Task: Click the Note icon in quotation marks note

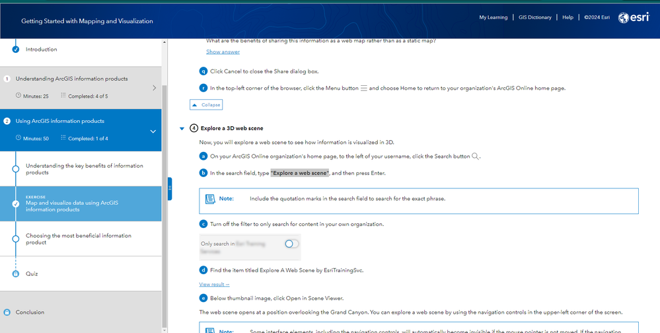Action: [210, 199]
